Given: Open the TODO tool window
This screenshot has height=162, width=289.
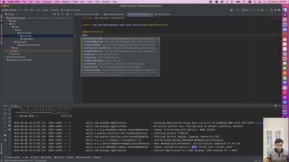Looking at the screenshot, I should coord(35,157).
